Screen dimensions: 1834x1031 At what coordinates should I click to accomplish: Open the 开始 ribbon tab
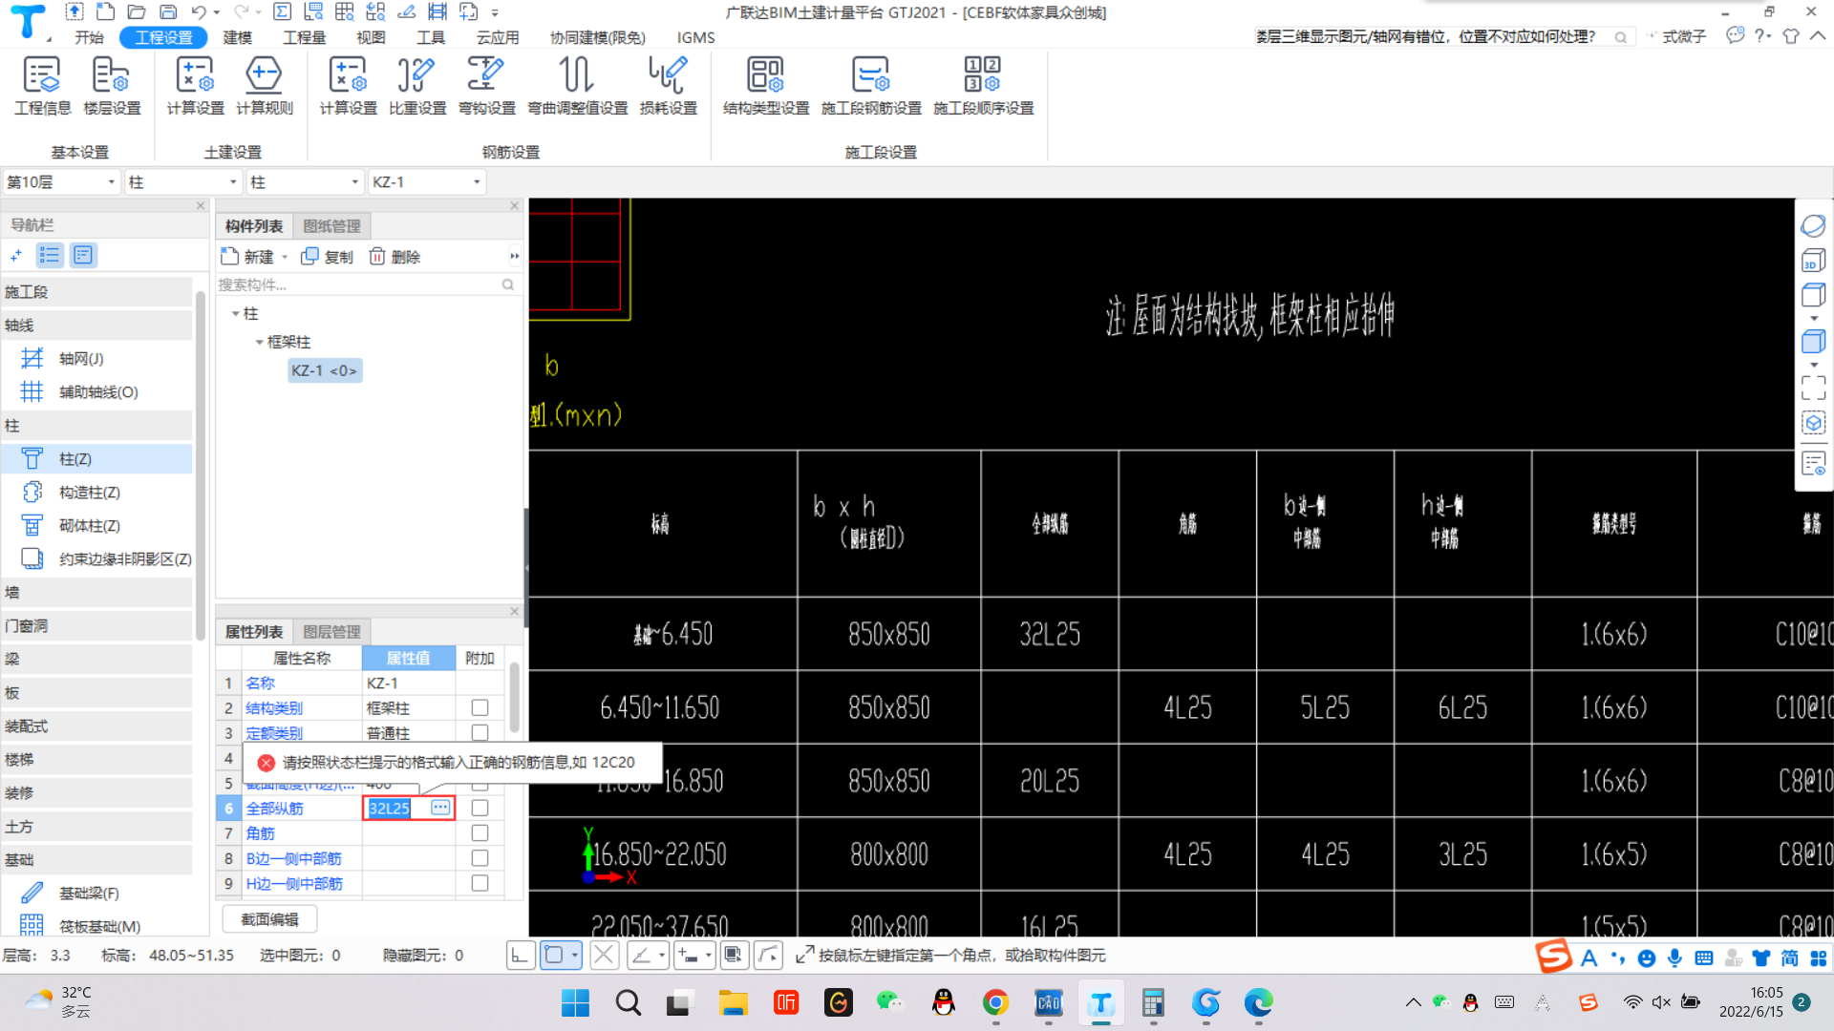[x=89, y=37]
